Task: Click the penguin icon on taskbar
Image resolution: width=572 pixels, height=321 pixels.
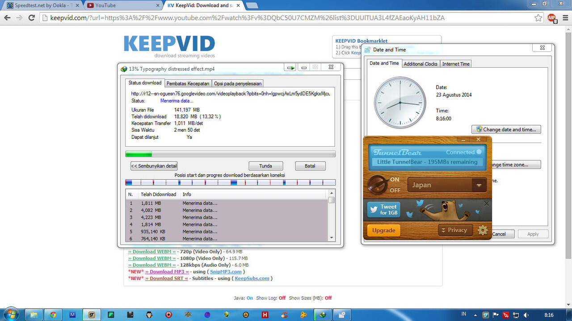Action: pos(149,314)
